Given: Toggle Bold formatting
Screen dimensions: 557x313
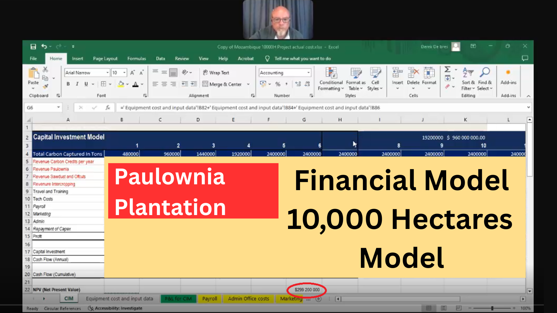Looking at the screenshot, I should click(68, 84).
